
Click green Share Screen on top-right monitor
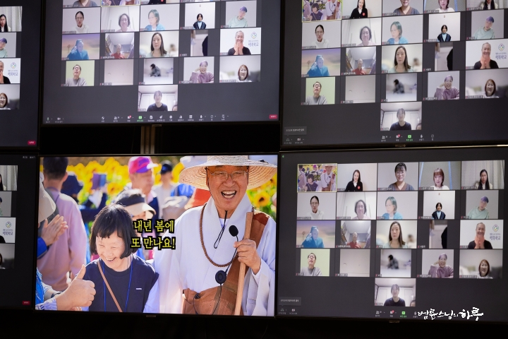click(409, 136)
